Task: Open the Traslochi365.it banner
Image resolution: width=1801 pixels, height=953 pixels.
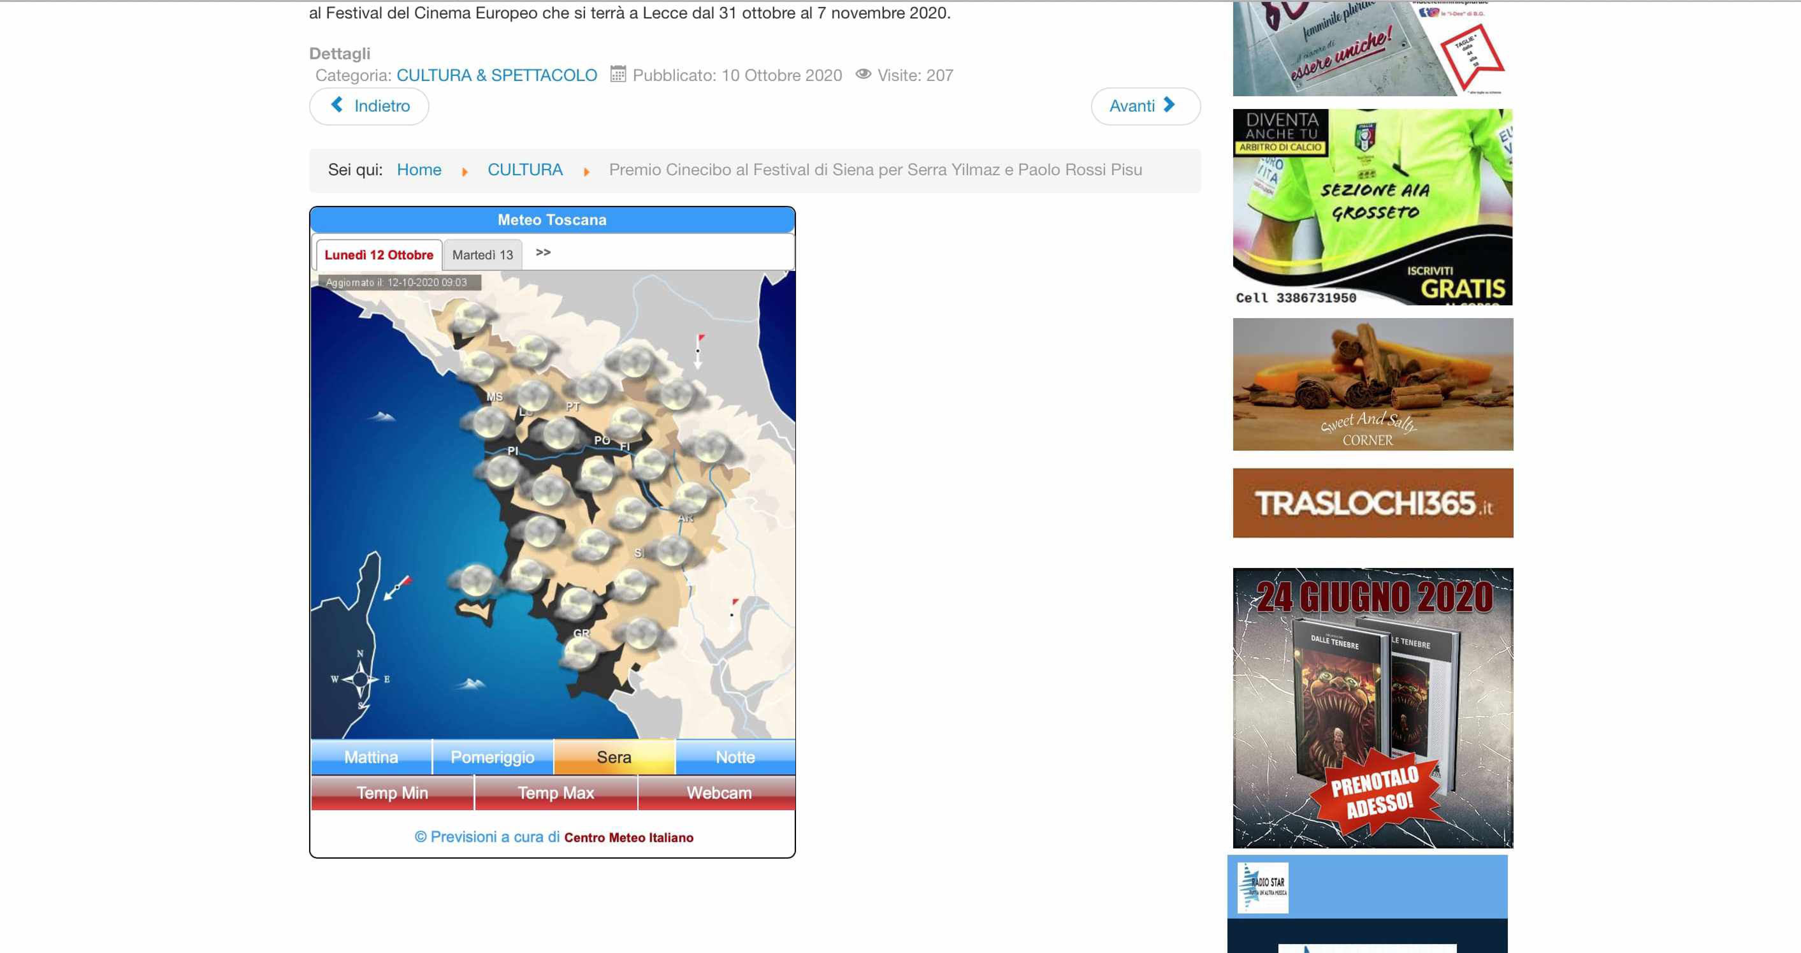Action: coord(1372,503)
